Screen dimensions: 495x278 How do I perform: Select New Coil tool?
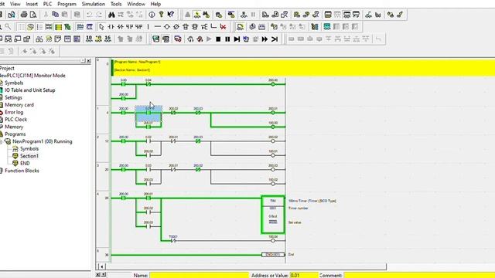pyautogui.click(x=167, y=27)
